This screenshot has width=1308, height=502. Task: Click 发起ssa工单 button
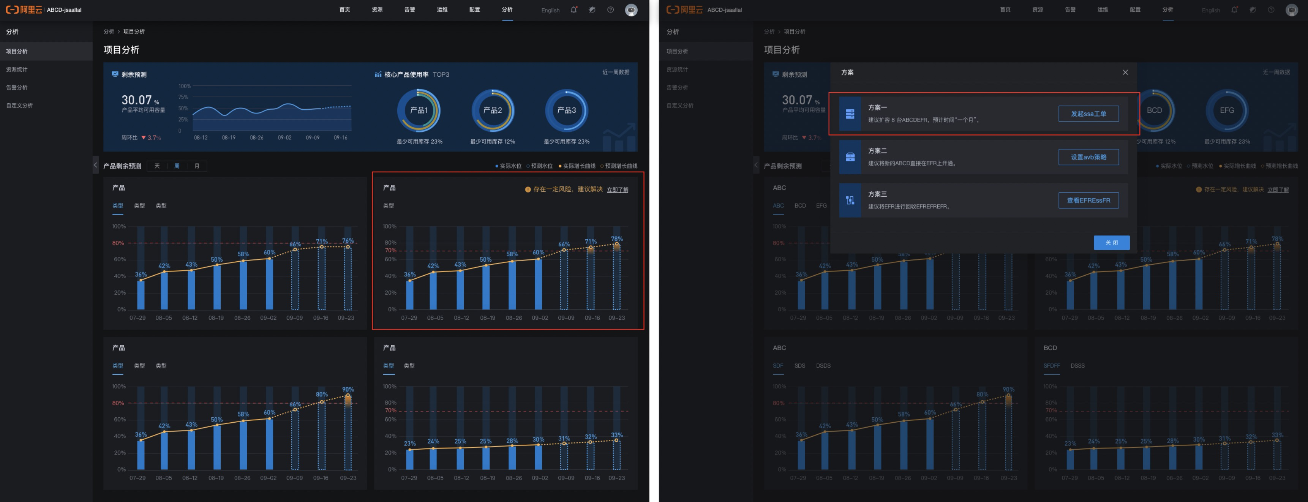tap(1088, 114)
